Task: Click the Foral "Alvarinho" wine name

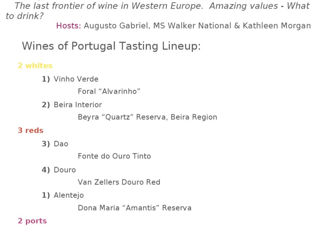Action: [109, 92]
